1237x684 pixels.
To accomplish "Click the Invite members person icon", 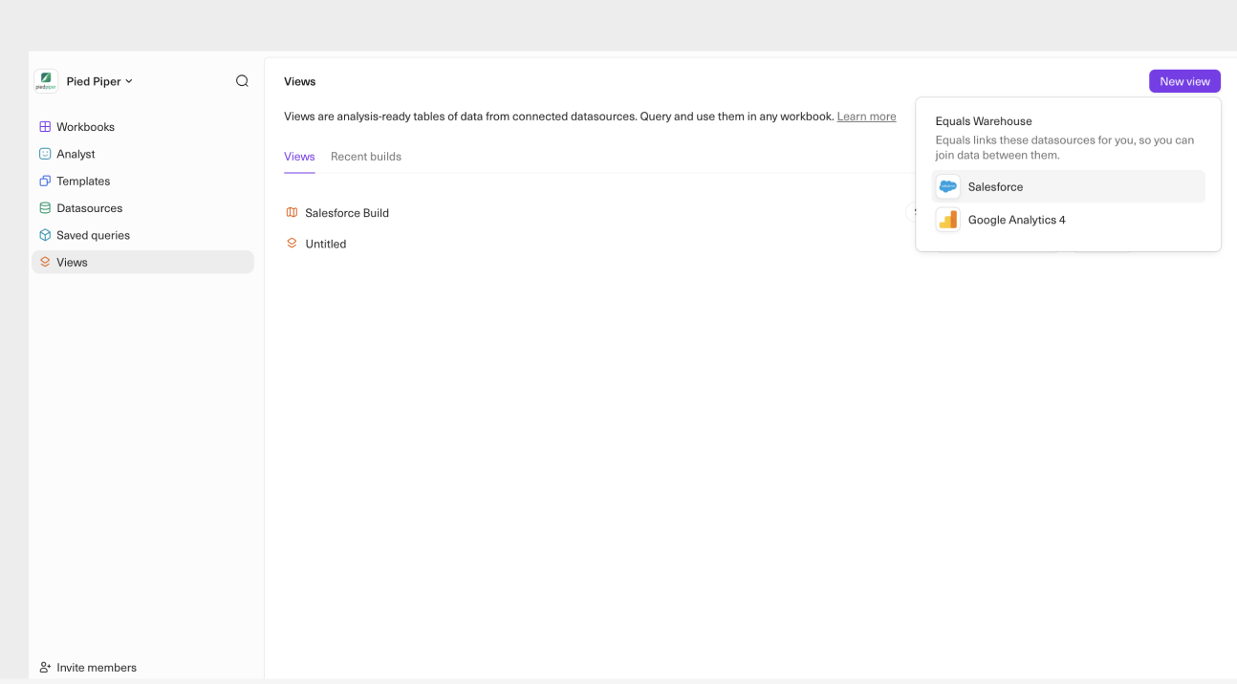I will click(45, 668).
